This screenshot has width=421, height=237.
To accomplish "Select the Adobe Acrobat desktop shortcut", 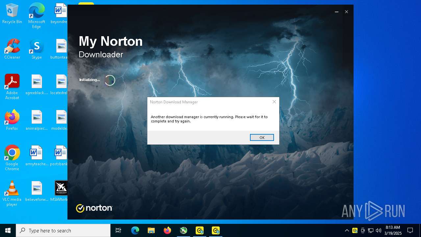I will point(12,87).
